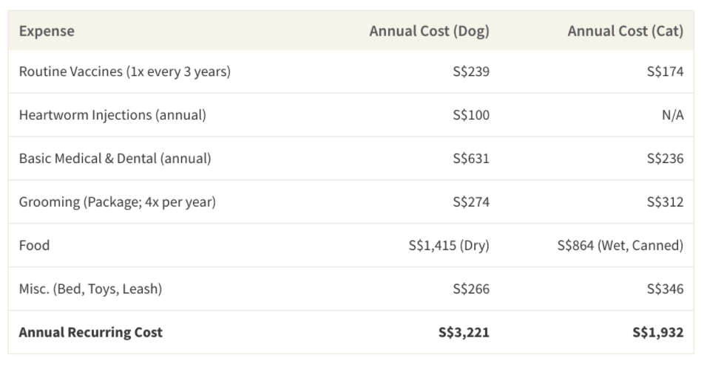Screen dimensions: 704x369
Task: Click the S$1,415 (Dry) dog food cost
Action: tap(449, 245)
